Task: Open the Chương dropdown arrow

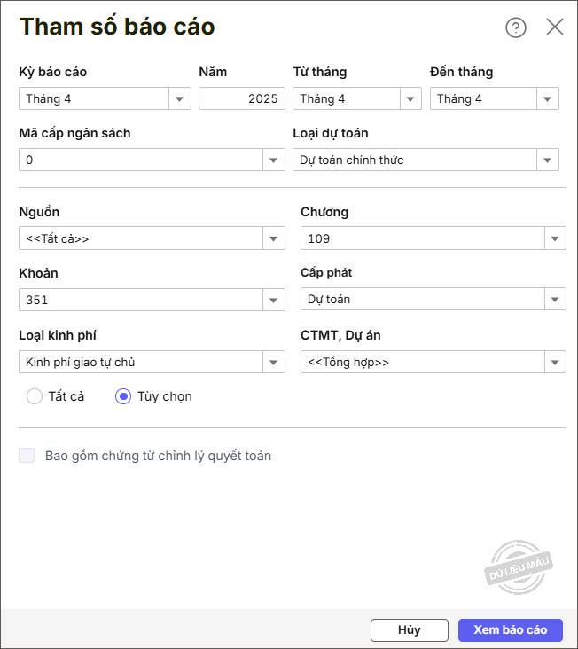Action: pyautogui.click(x=555, y=238)
